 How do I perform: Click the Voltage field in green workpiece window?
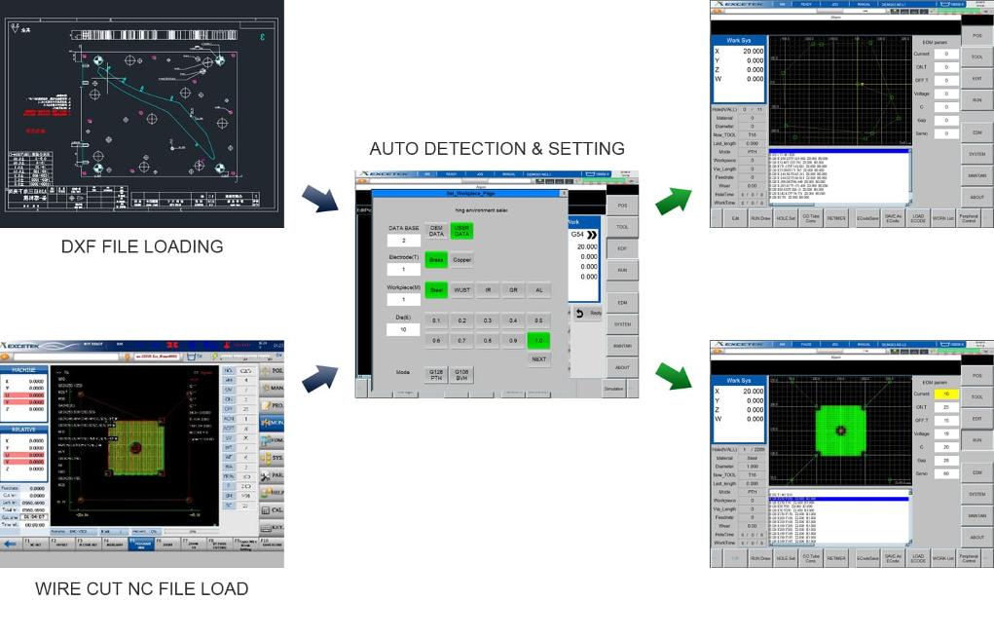click(946, 434)
